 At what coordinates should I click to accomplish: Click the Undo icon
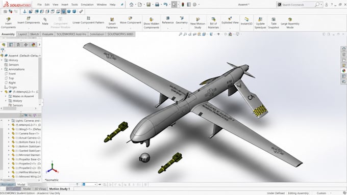pyautogui.click(x=165, y=5)
